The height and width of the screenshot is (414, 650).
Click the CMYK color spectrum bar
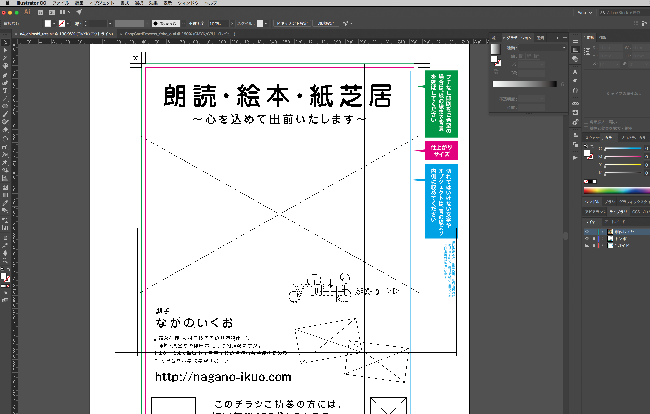tap(616, 191)
